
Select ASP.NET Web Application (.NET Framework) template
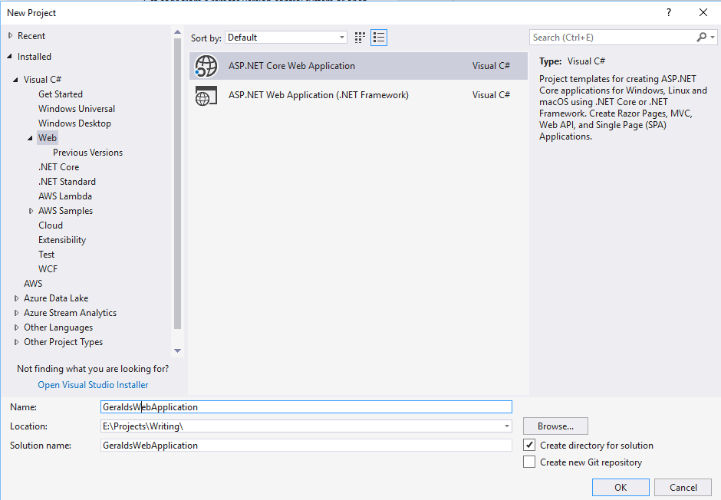point(358,95)
